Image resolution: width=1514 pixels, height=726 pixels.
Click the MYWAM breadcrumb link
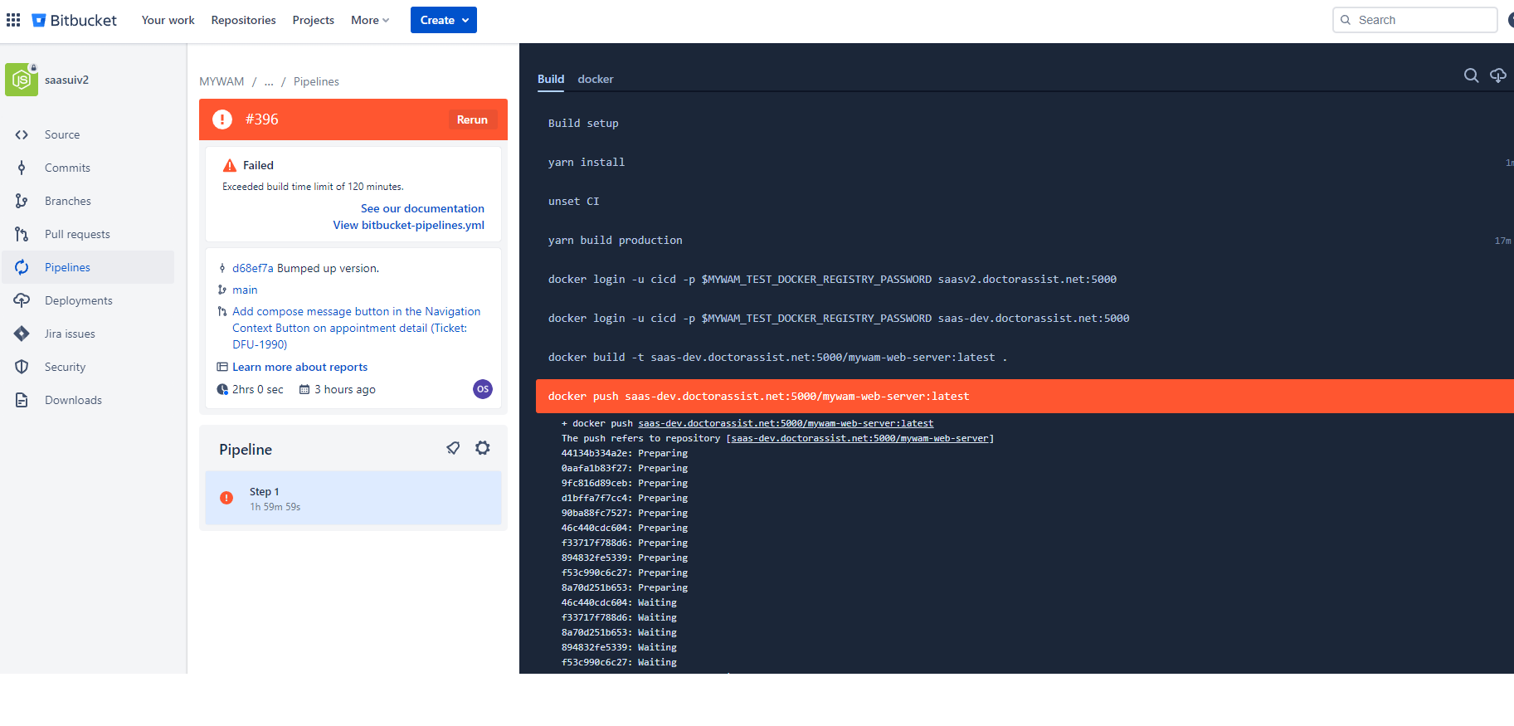(x=222, y=81)
